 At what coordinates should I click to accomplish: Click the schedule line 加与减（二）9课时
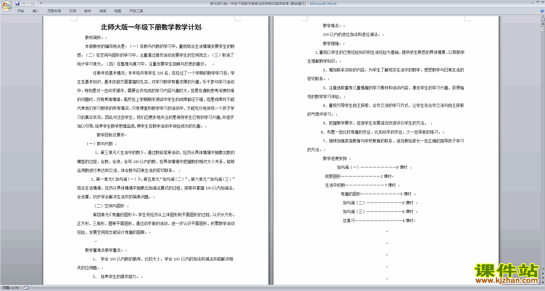coord(378,203)
